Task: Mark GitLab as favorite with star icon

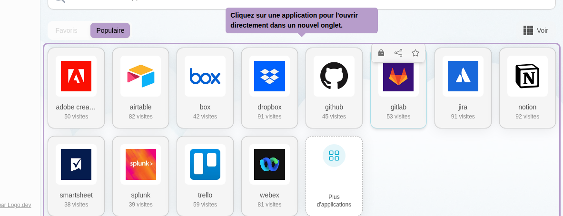Action: [x=415, y=53]
